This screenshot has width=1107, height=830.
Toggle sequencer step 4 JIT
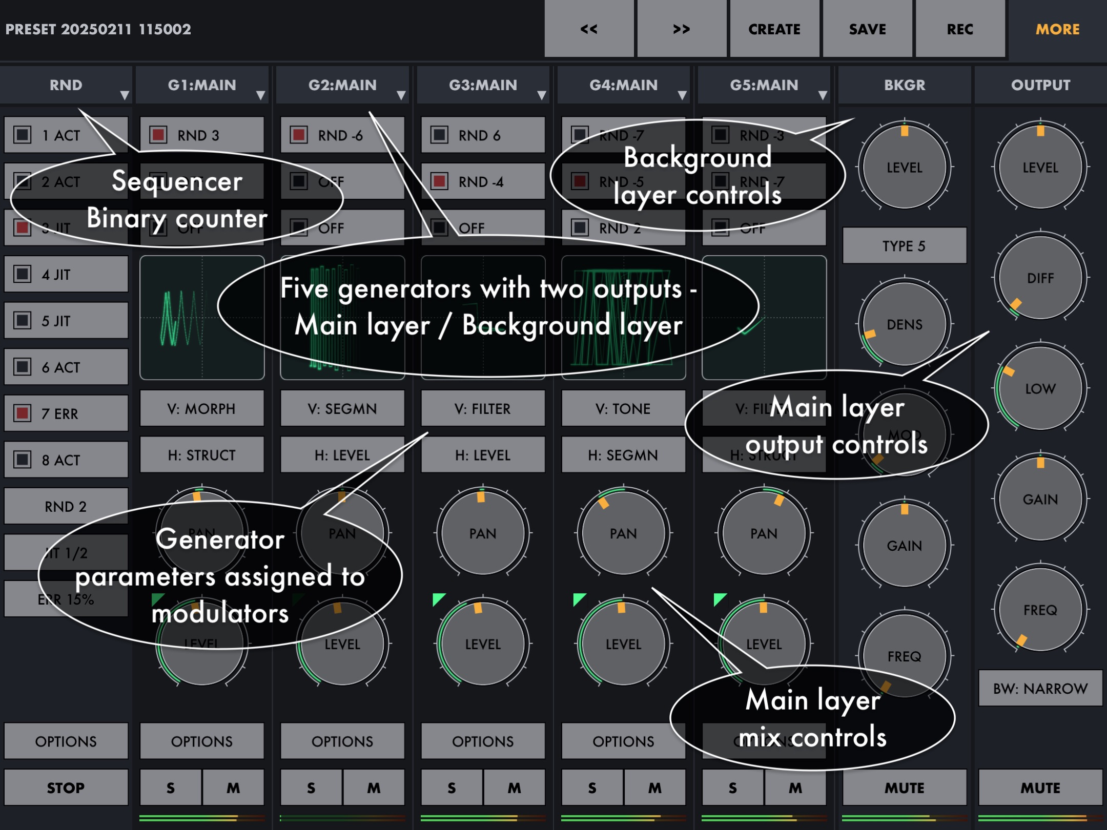point(66,274)
